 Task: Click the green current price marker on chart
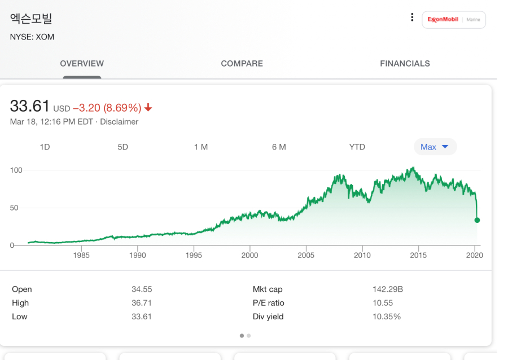(x=477, y=220)
